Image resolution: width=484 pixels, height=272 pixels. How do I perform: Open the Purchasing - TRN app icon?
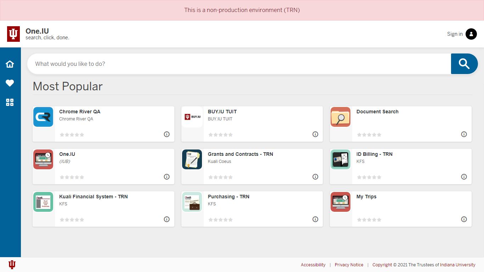click(x=192, y=202)
